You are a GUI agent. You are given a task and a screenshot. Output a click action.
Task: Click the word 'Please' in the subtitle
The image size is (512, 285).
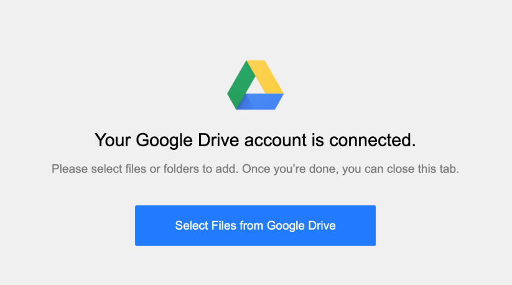pos(70,169)
